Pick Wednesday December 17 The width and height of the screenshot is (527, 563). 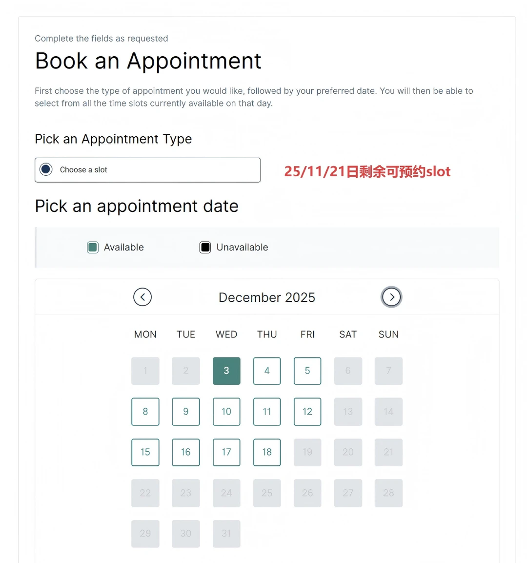click(x=226, y=452)
